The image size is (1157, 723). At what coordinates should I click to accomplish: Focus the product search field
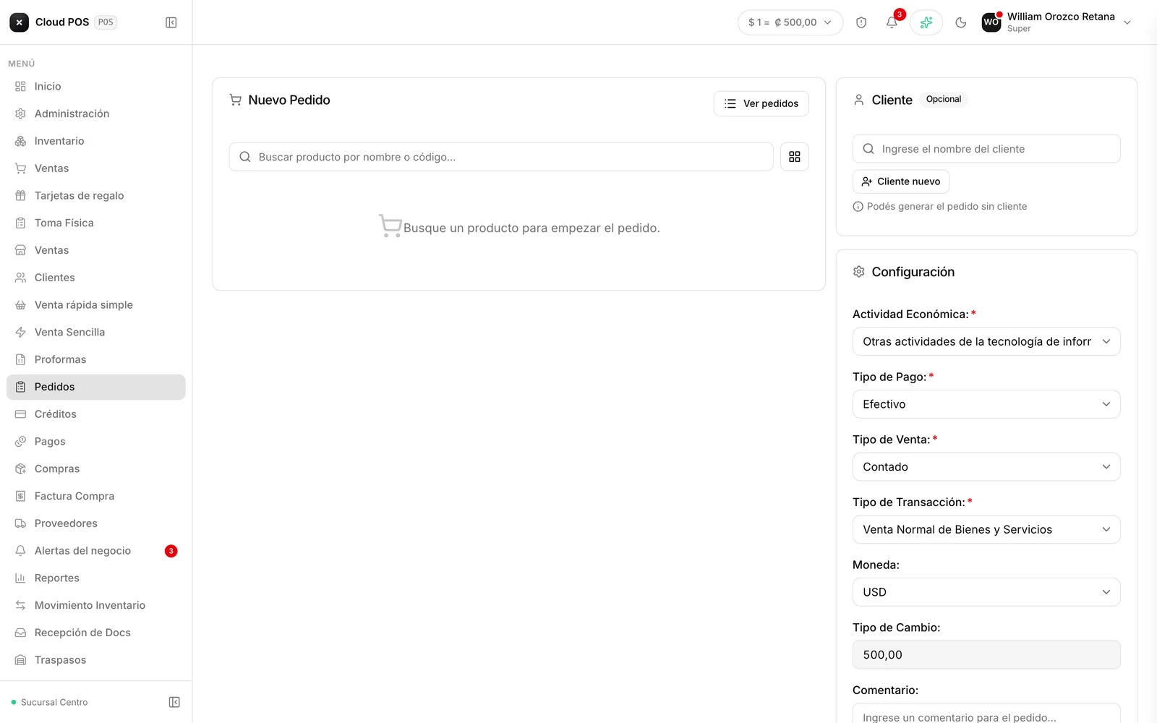501,157
